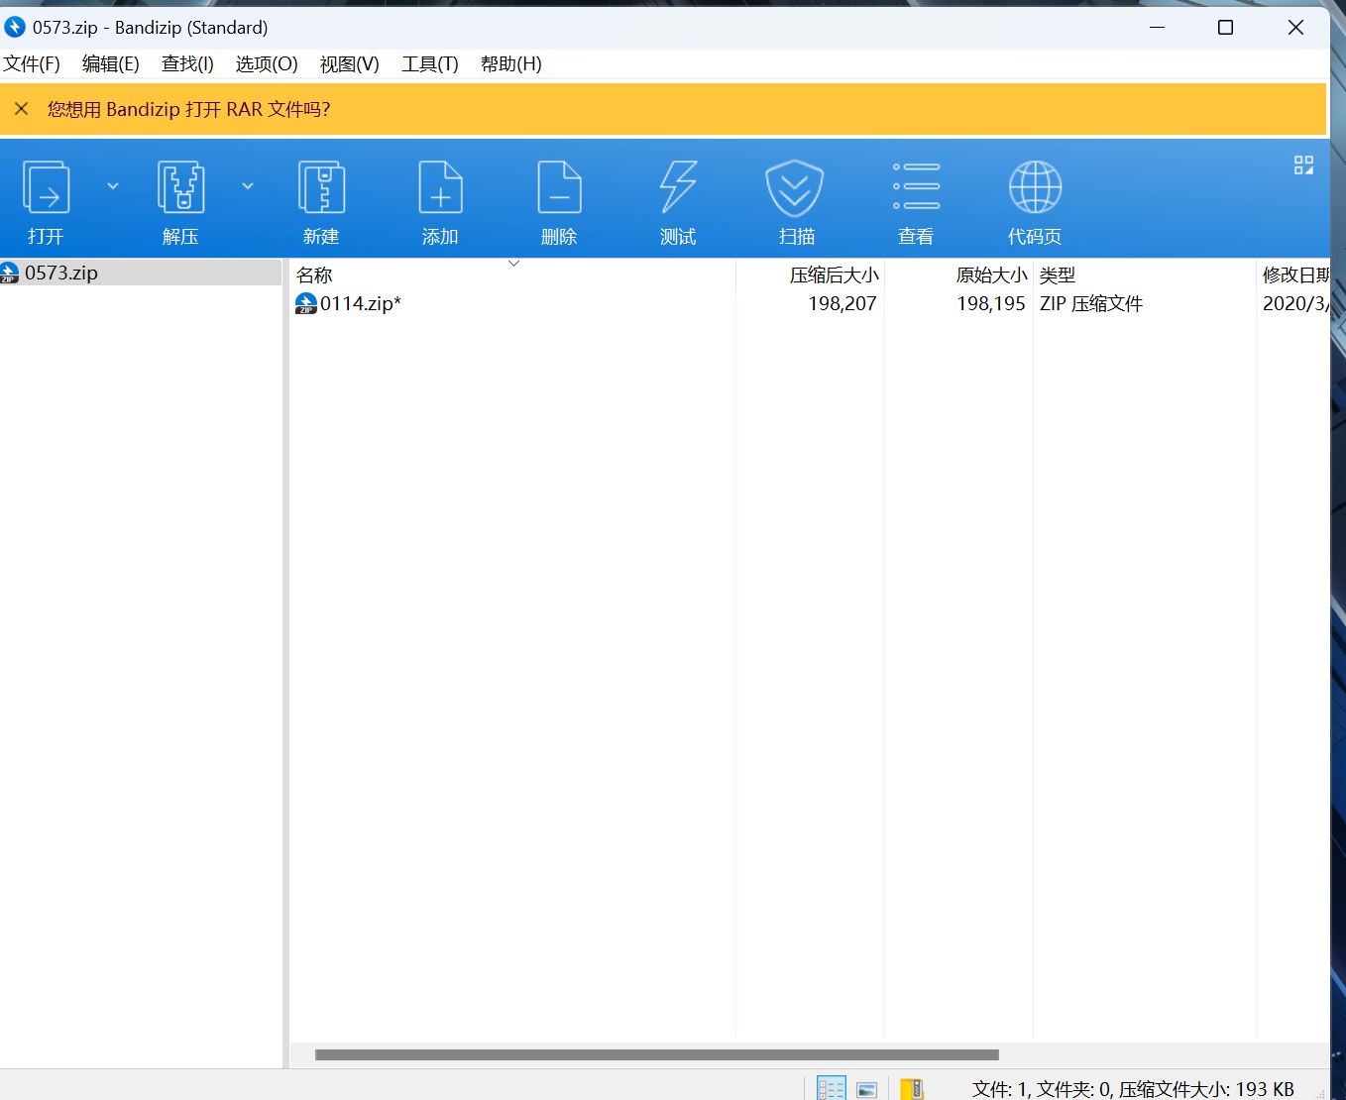The width and height of the screenshot is (1346, 1100).
Task: Sort by the 名称 column header
Action: (512, 275)
